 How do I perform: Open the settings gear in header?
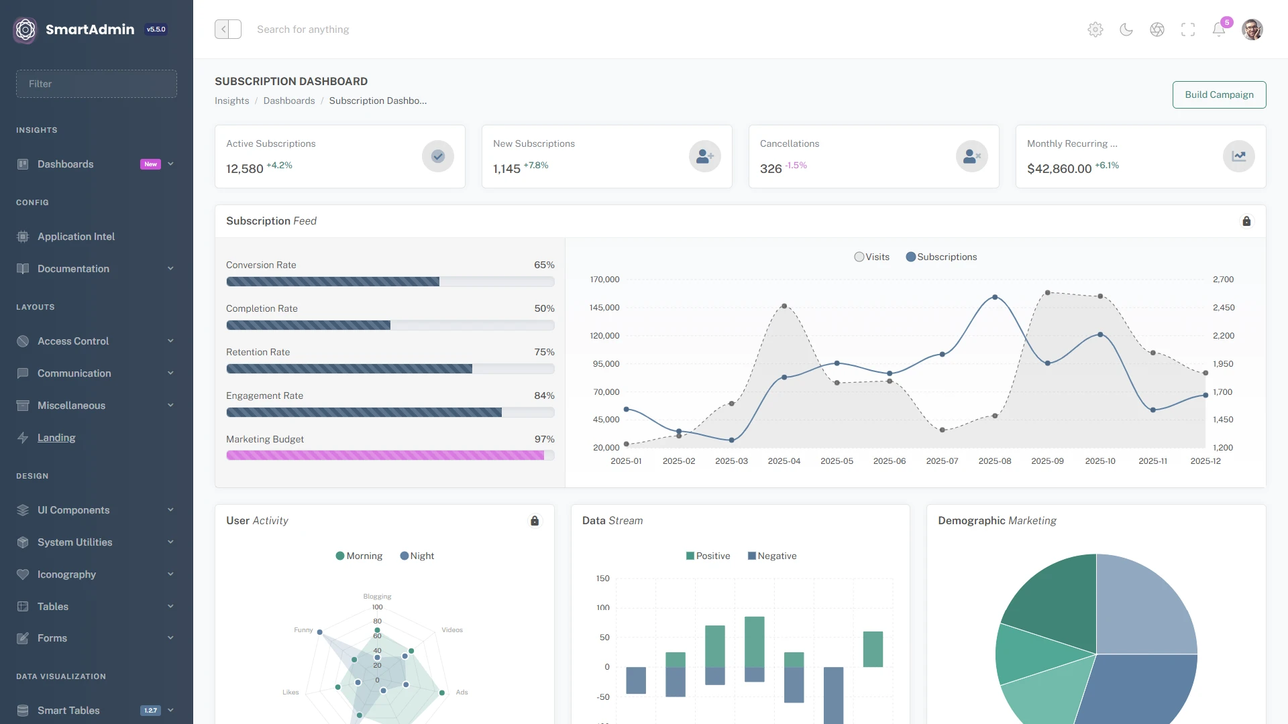[1095, 29]
